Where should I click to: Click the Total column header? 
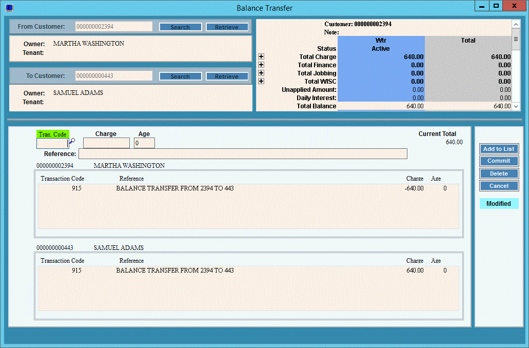(468, 40)
